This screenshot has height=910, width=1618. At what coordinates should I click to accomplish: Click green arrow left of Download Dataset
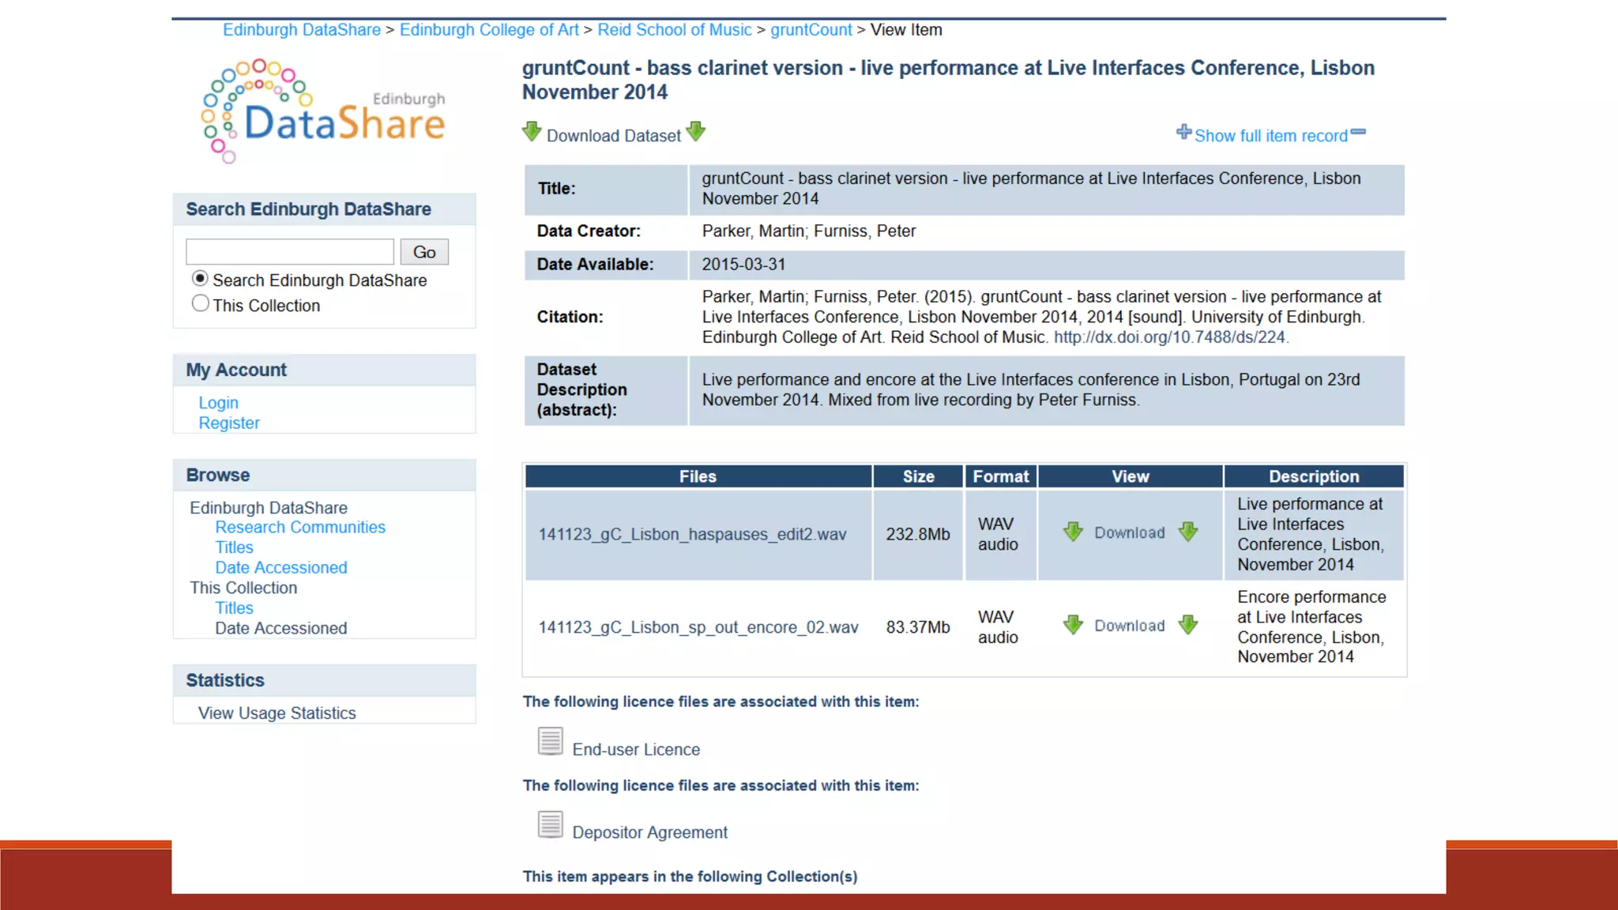[x=532, y=132]
